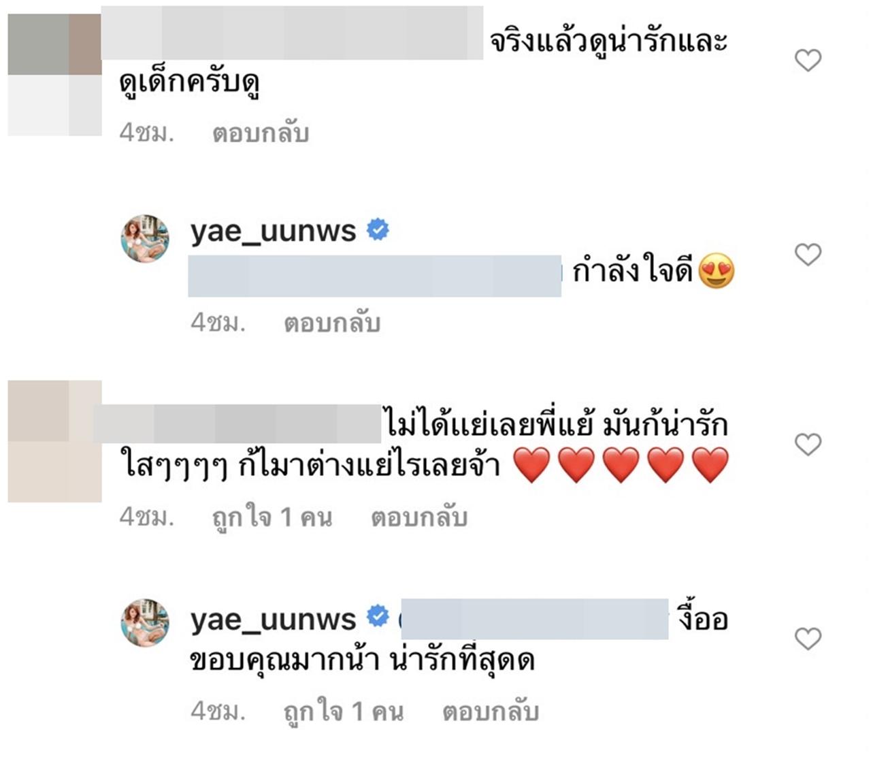View likes on the red hearts comment
Viewport: 871px width, 770px height.
tap(272, 517)
